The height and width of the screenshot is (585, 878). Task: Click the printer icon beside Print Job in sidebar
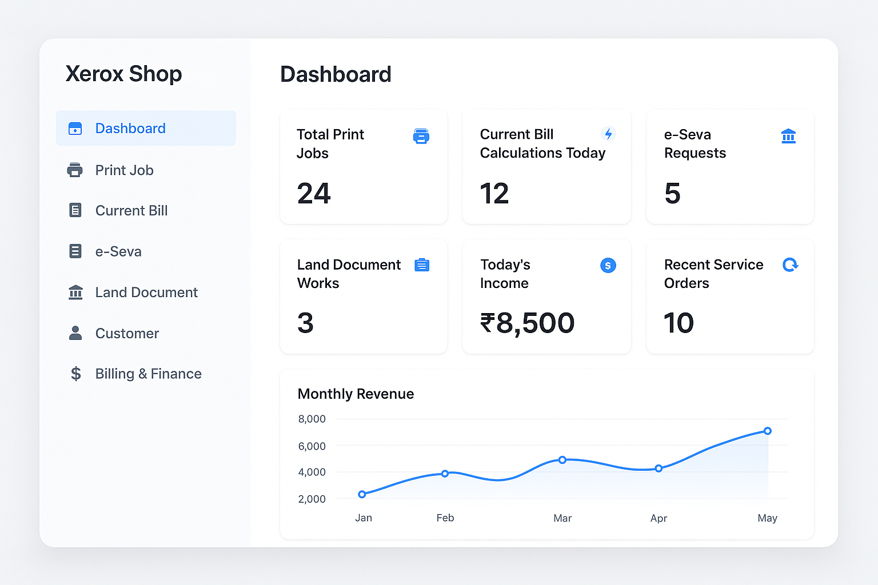point(75,170)
